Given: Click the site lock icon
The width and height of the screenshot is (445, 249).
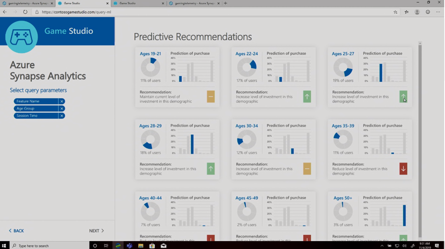Looking at the screenshot, I should (x=37, y=12).
